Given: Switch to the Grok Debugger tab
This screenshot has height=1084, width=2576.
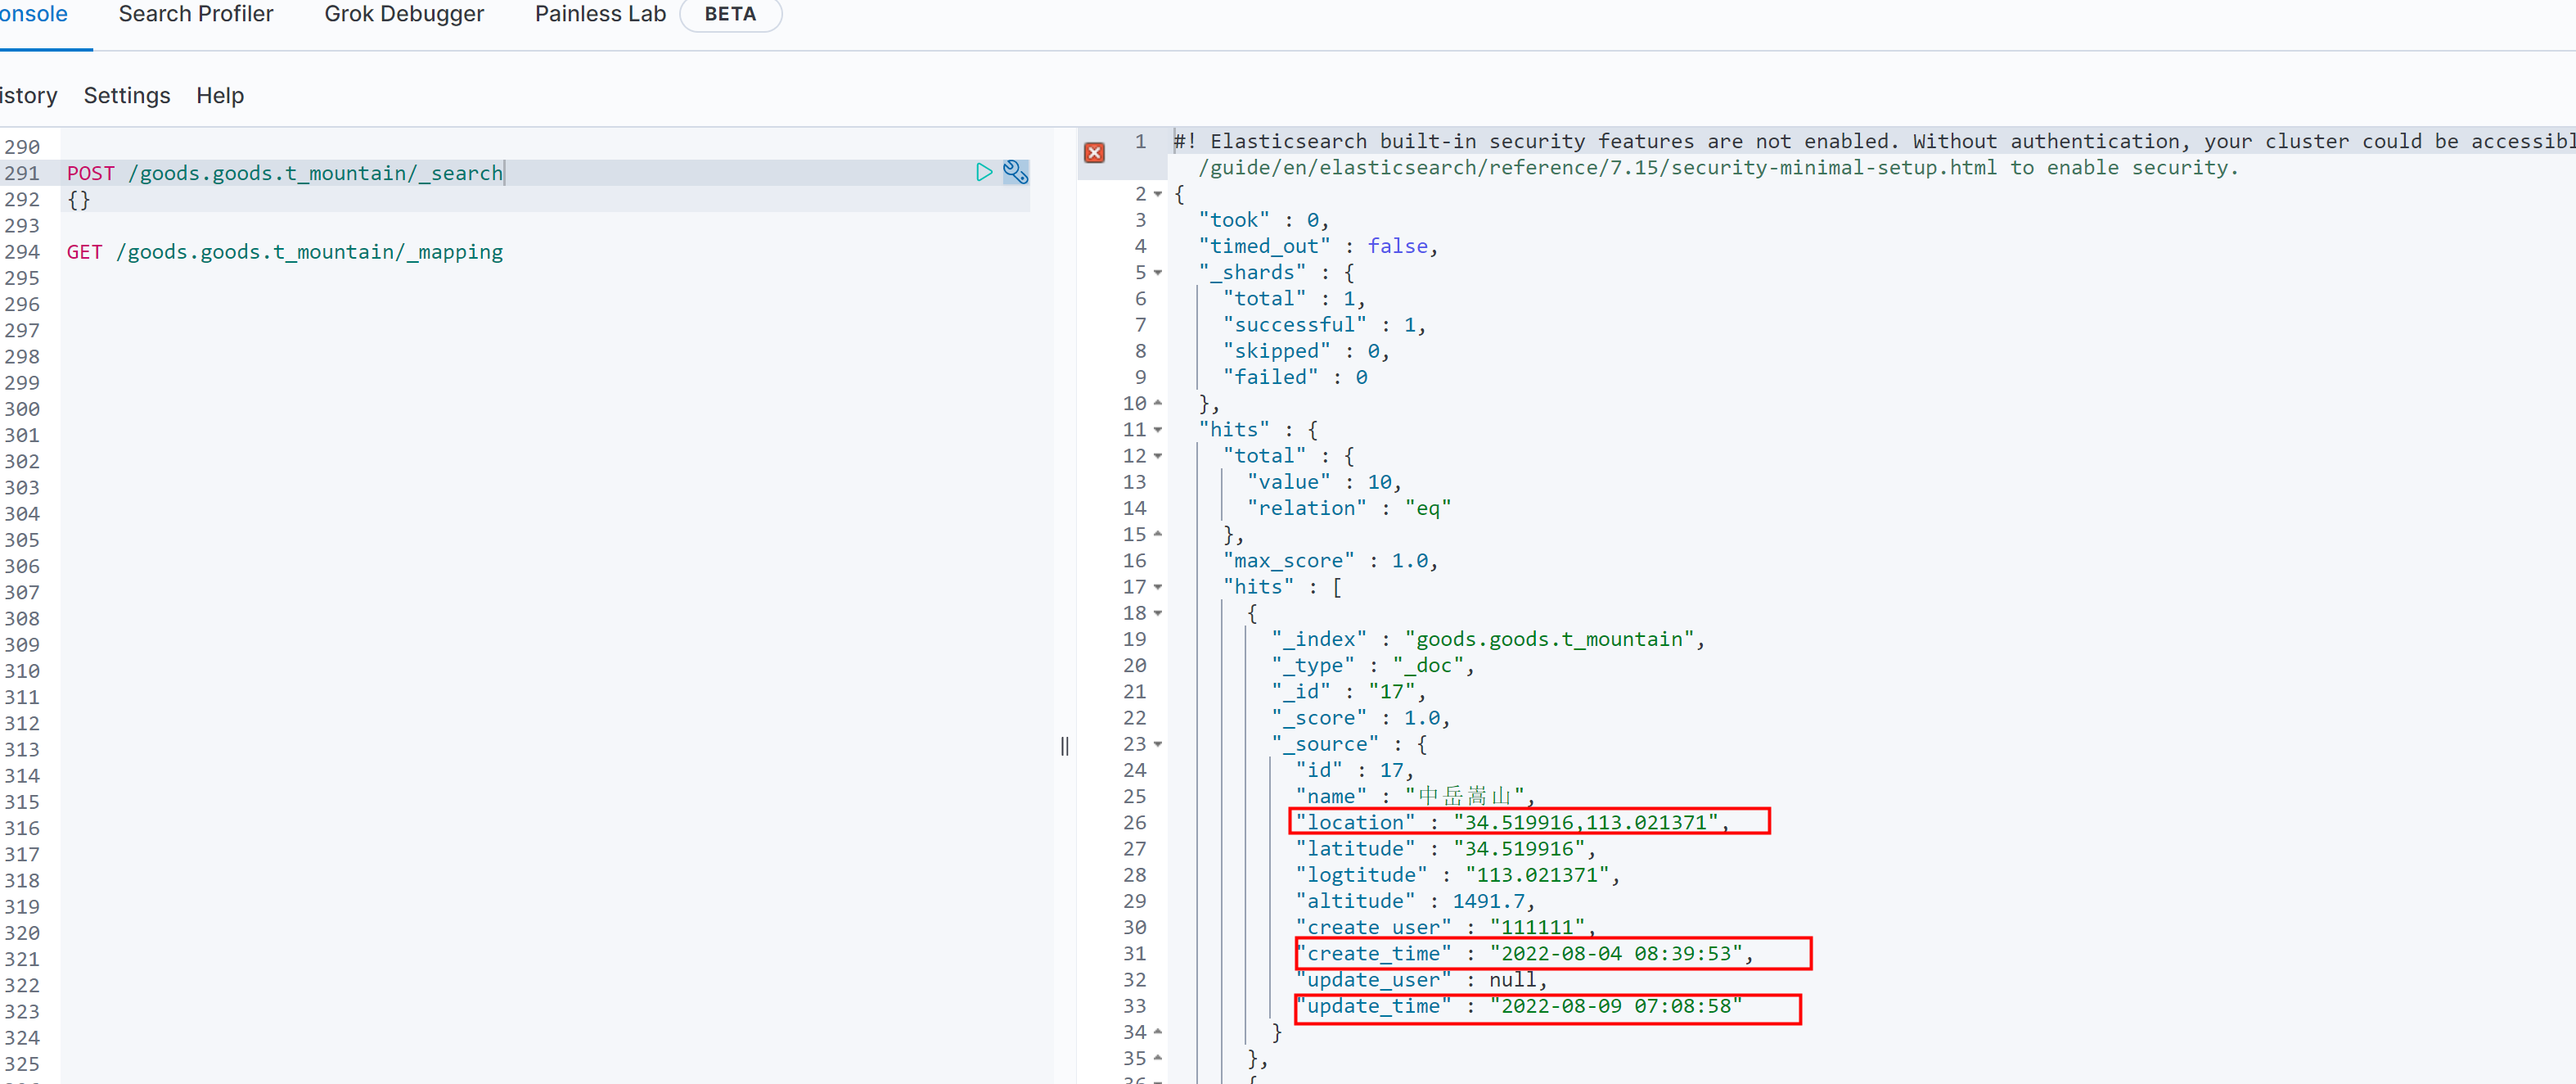Looking at the screenshot, I should [x=403, y=14].
